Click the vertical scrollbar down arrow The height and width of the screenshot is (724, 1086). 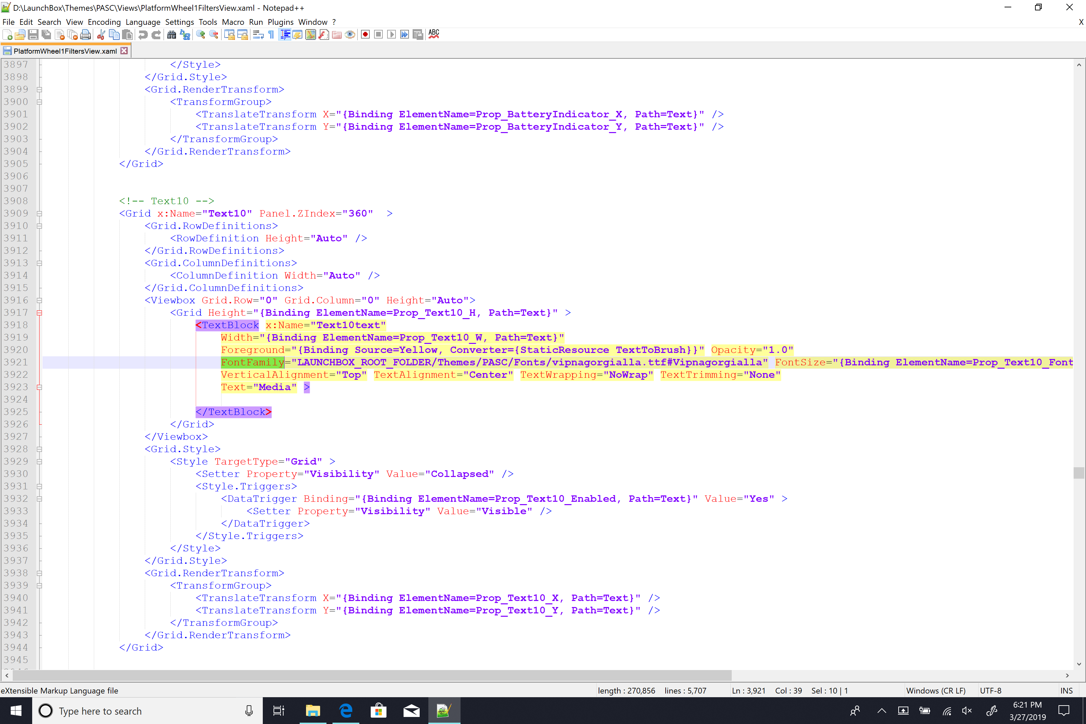pyautogui.click(x=1079, y=664)
